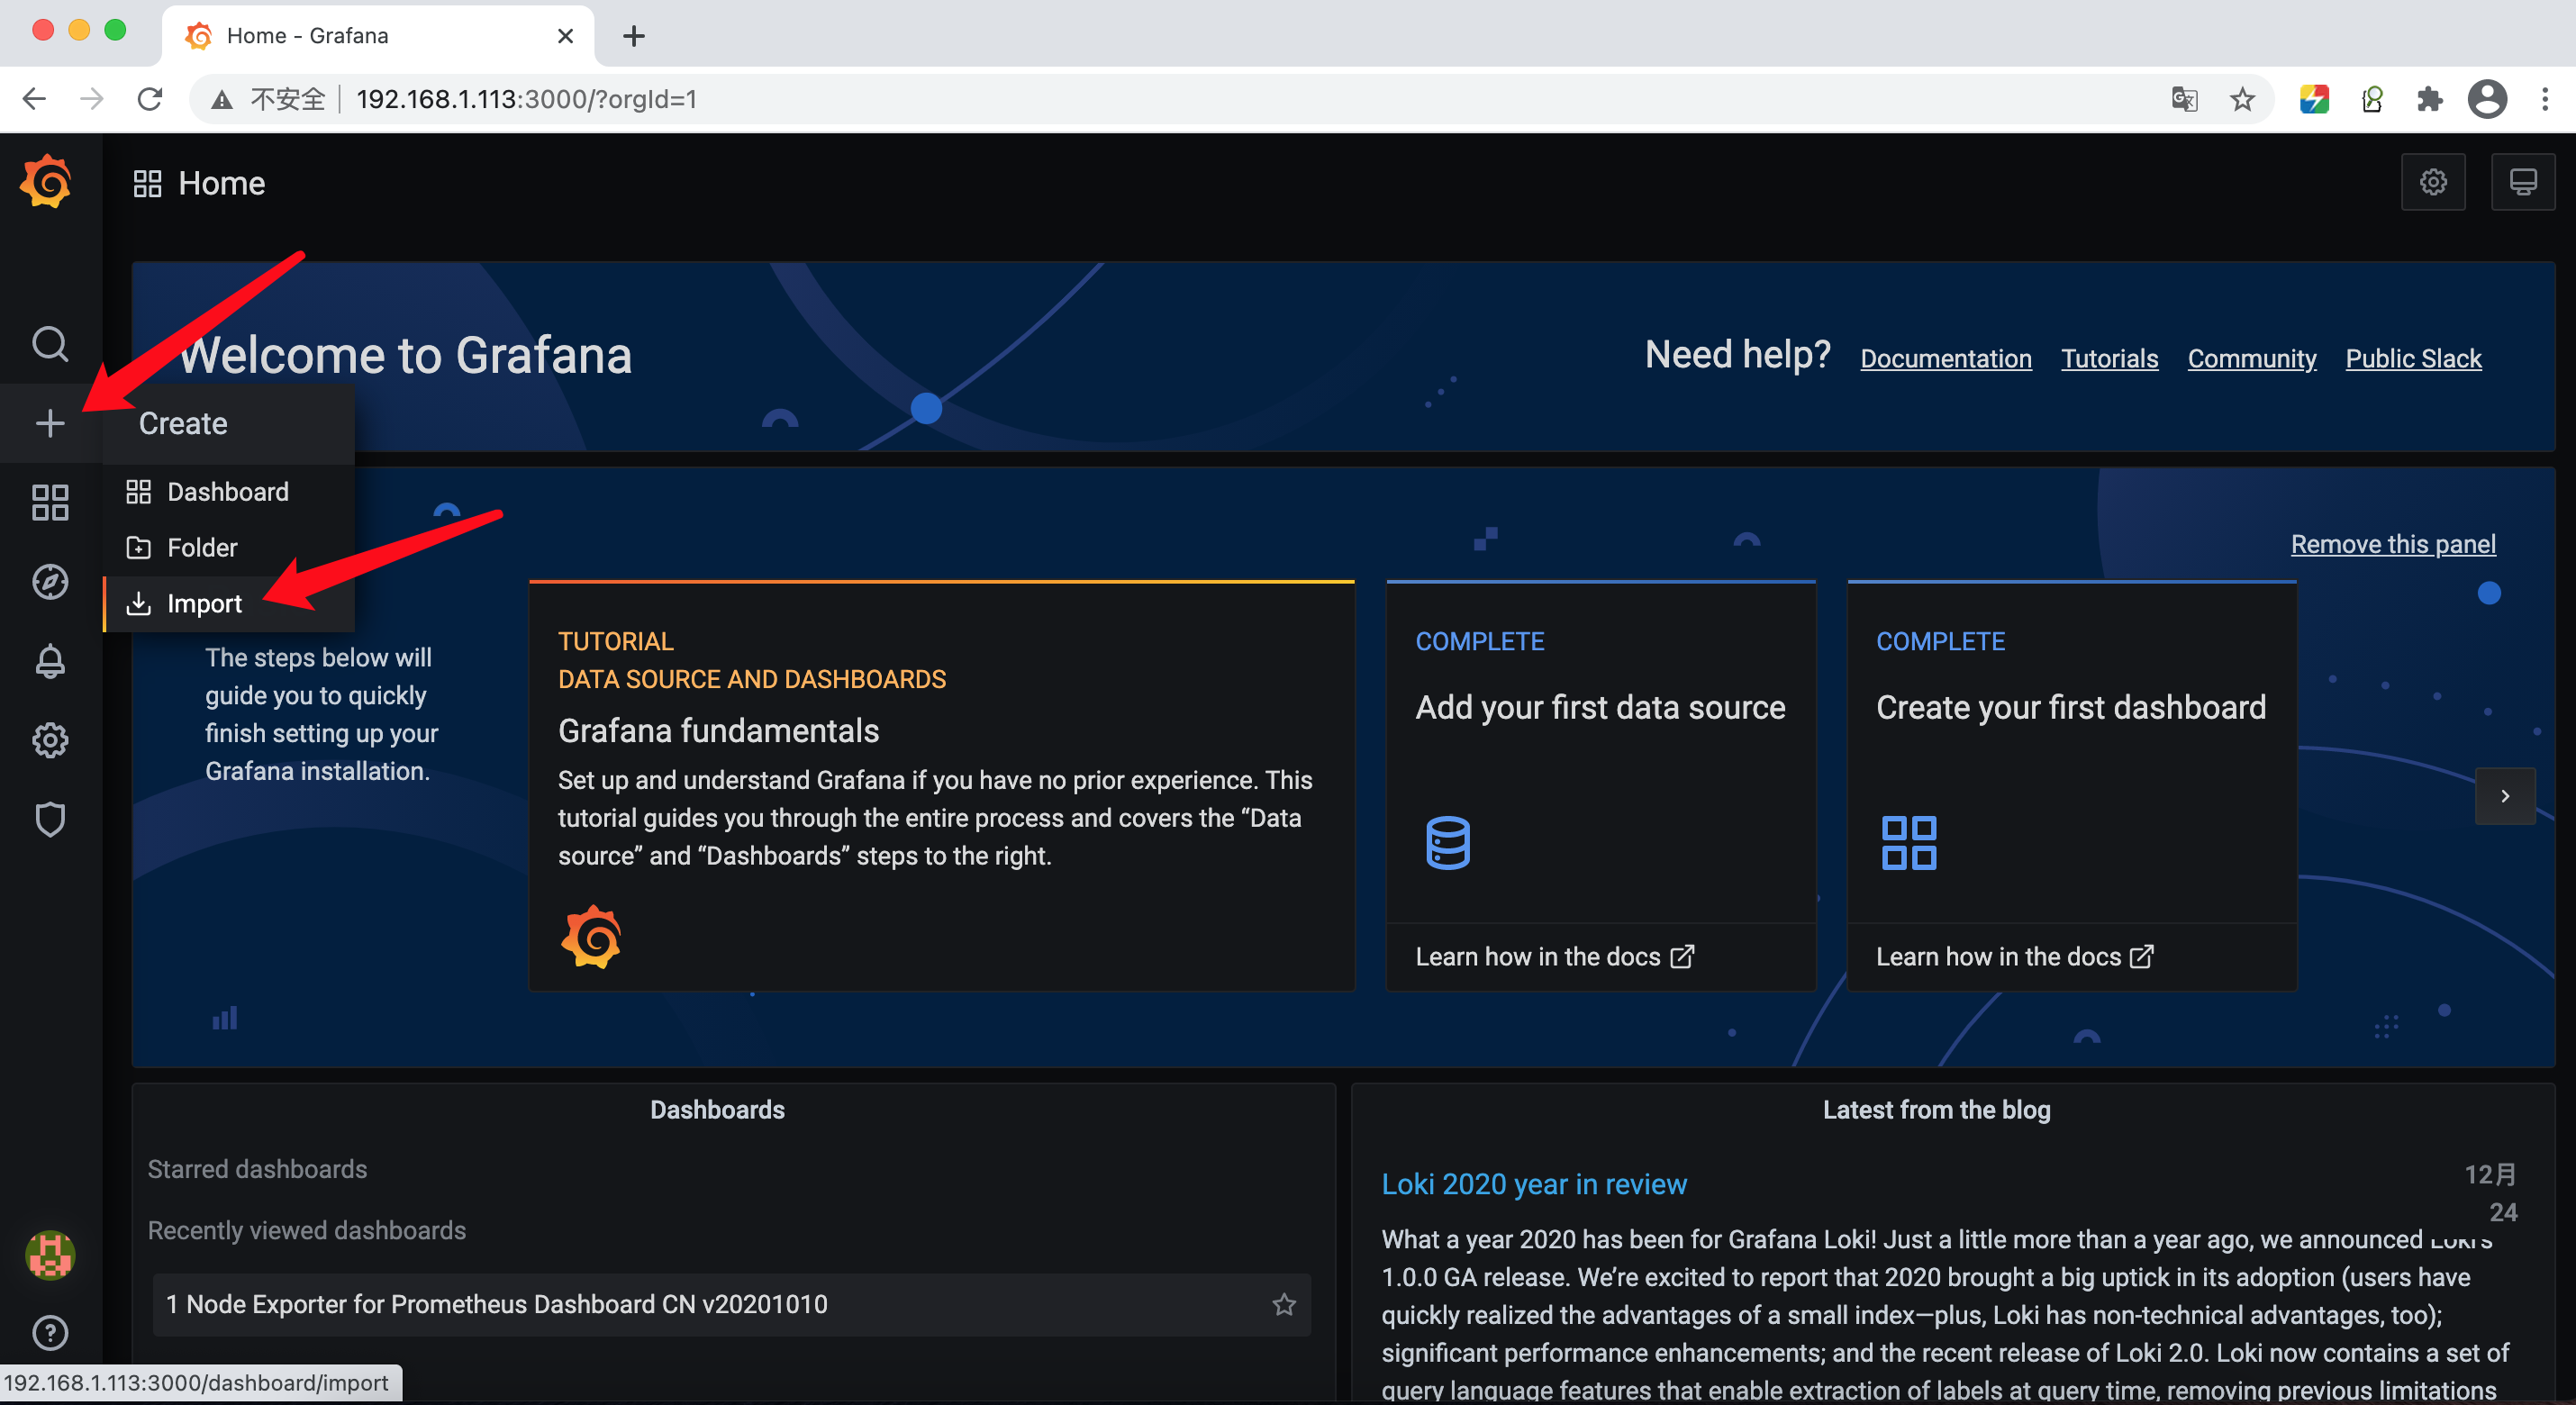Open a new browser tab
2576x1405 pixels.
pos(633,36)
